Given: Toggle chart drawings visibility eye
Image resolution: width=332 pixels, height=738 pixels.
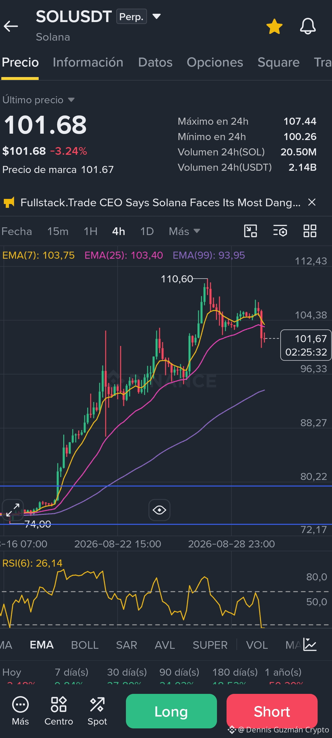Looking at the screenshot, I should pyautogui.click(x=159, y=510).
